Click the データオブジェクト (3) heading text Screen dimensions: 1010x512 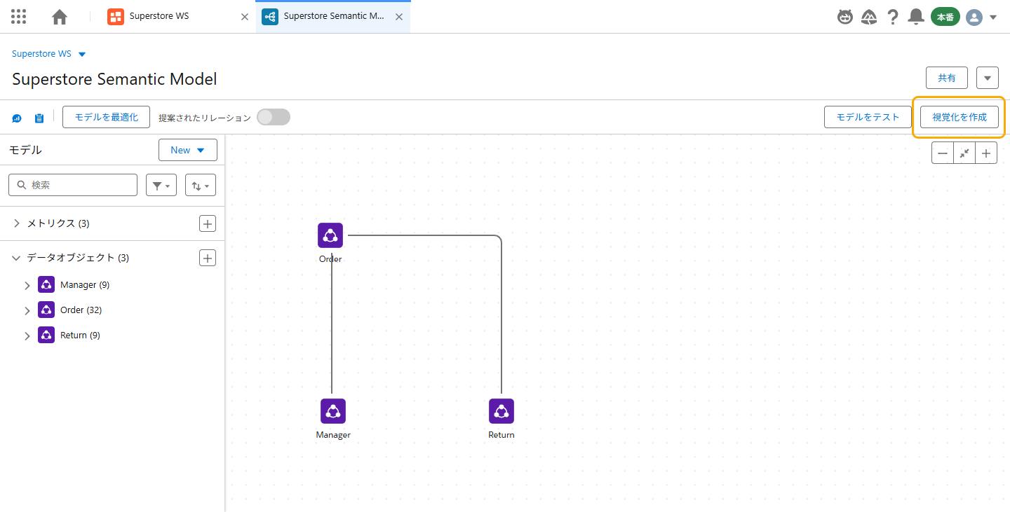pos(78,258)
